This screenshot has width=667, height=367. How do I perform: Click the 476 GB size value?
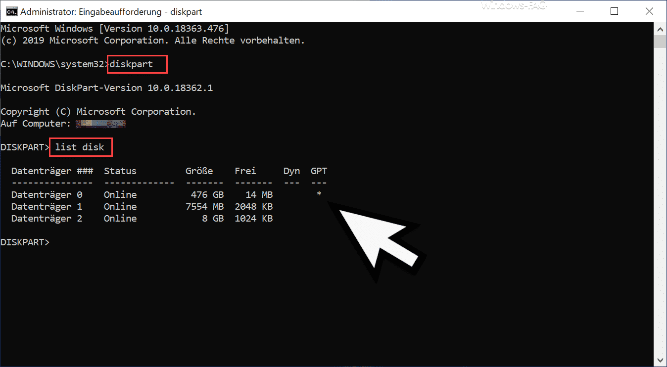(207, 194)
